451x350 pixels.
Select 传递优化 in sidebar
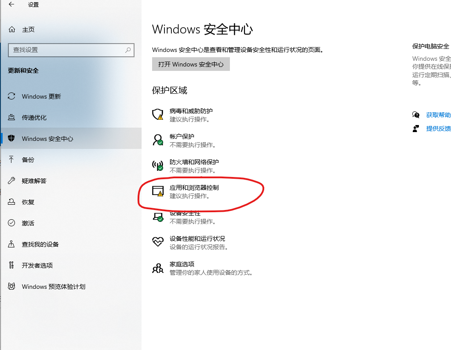point(71,117)
